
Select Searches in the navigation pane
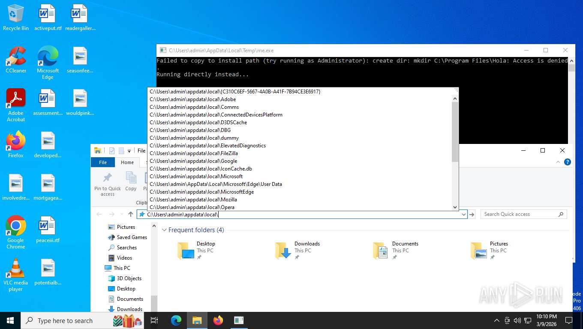pyautogui.click(x=122, y=248)
